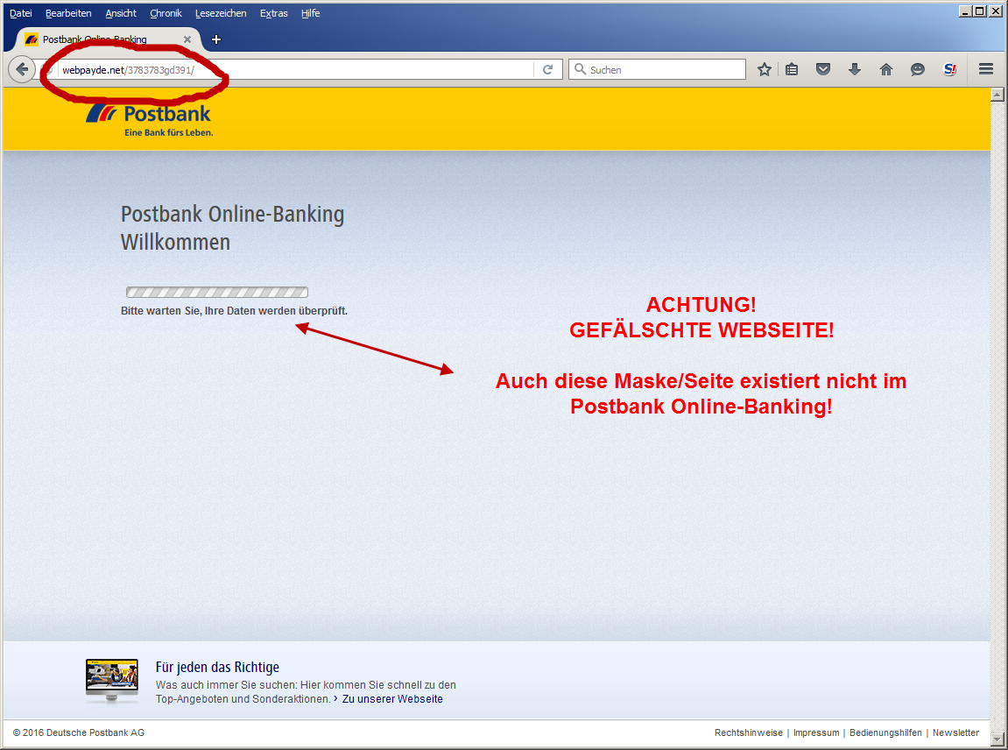
Task: Open the Ansicht menu
Action: (121, 13)
